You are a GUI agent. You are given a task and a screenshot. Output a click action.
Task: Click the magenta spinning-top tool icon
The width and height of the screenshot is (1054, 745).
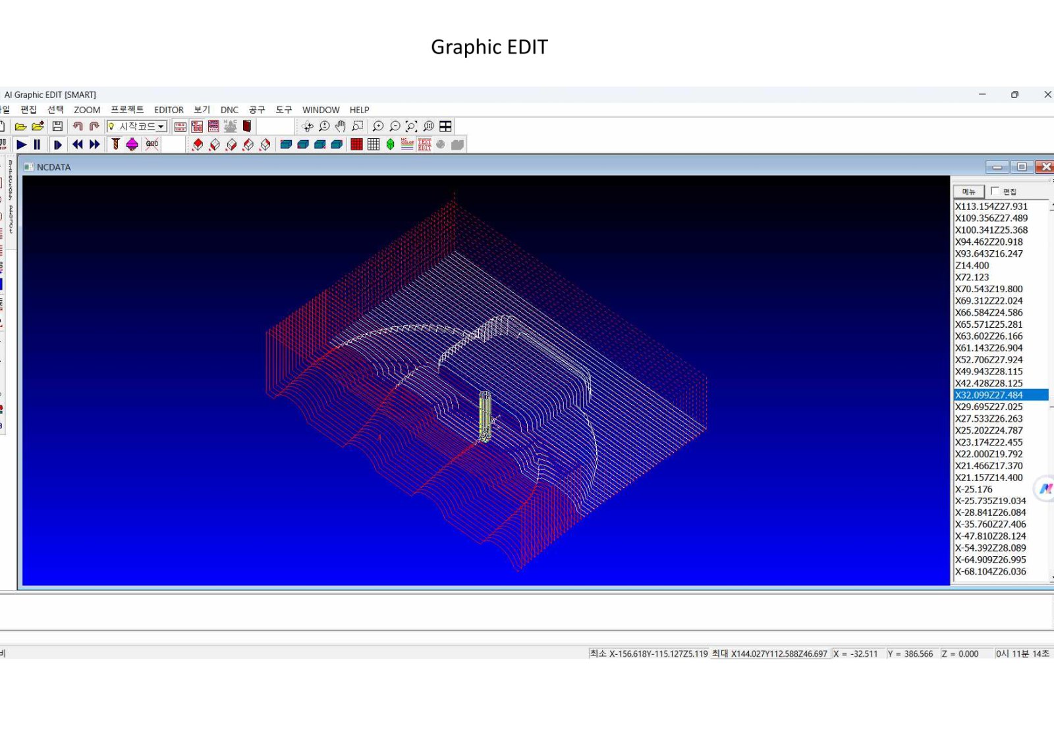point(132,145)
